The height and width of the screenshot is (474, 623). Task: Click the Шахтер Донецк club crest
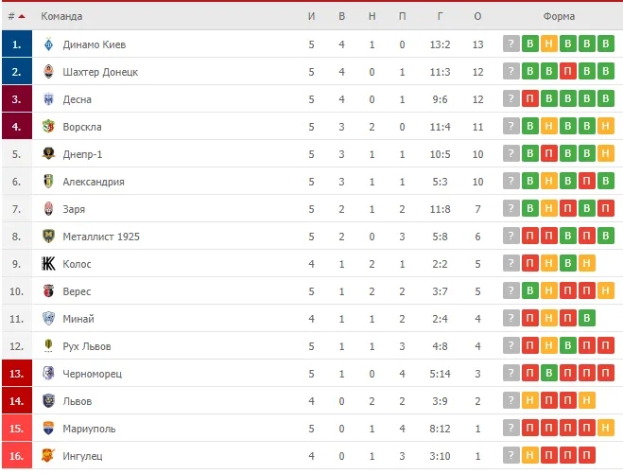click(48, 72)
